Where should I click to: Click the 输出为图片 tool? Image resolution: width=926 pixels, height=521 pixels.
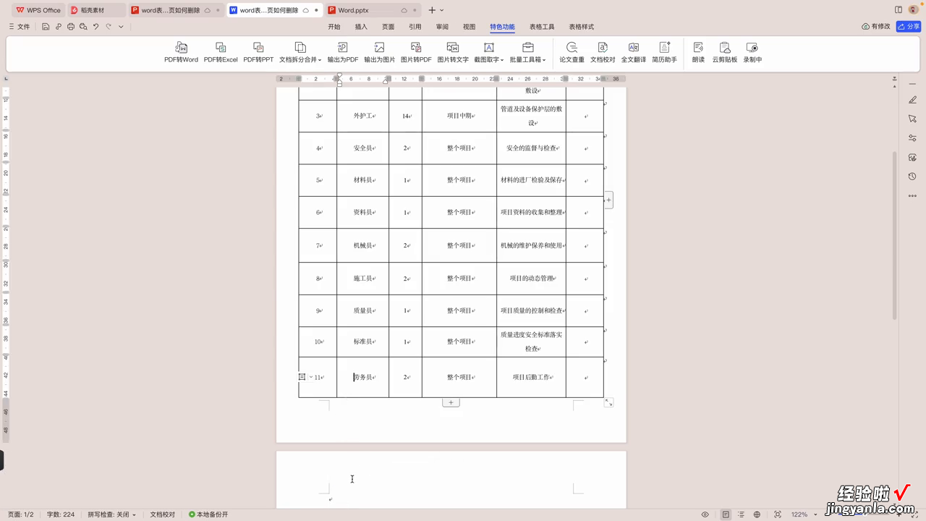point(380,52)
